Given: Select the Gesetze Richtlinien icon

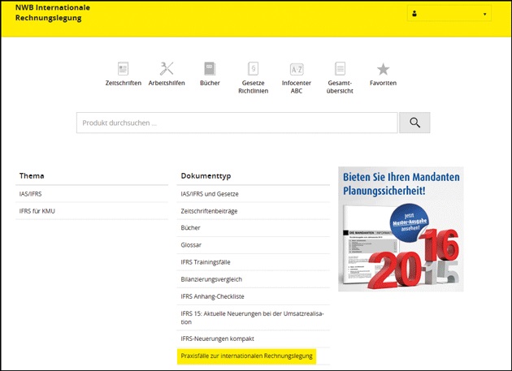Looking at the screenshot, I should click(x=254, y=70).
